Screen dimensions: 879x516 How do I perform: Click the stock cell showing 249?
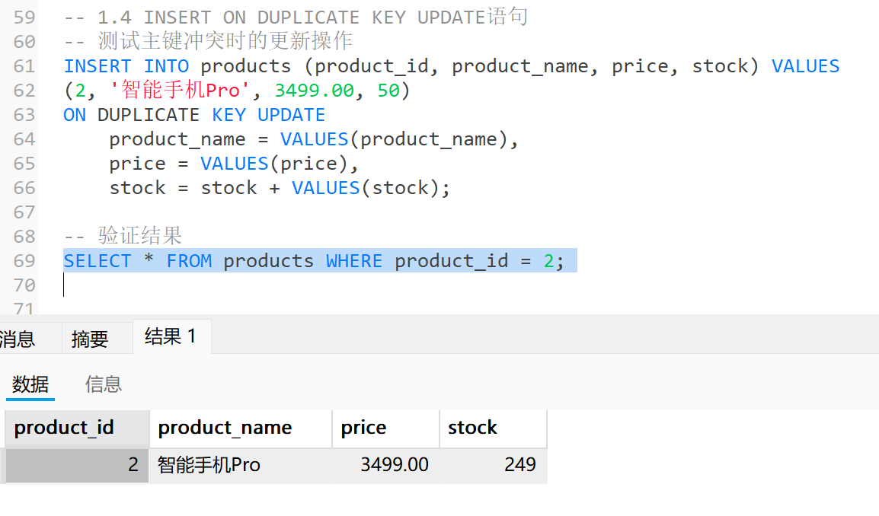point(492,464)
